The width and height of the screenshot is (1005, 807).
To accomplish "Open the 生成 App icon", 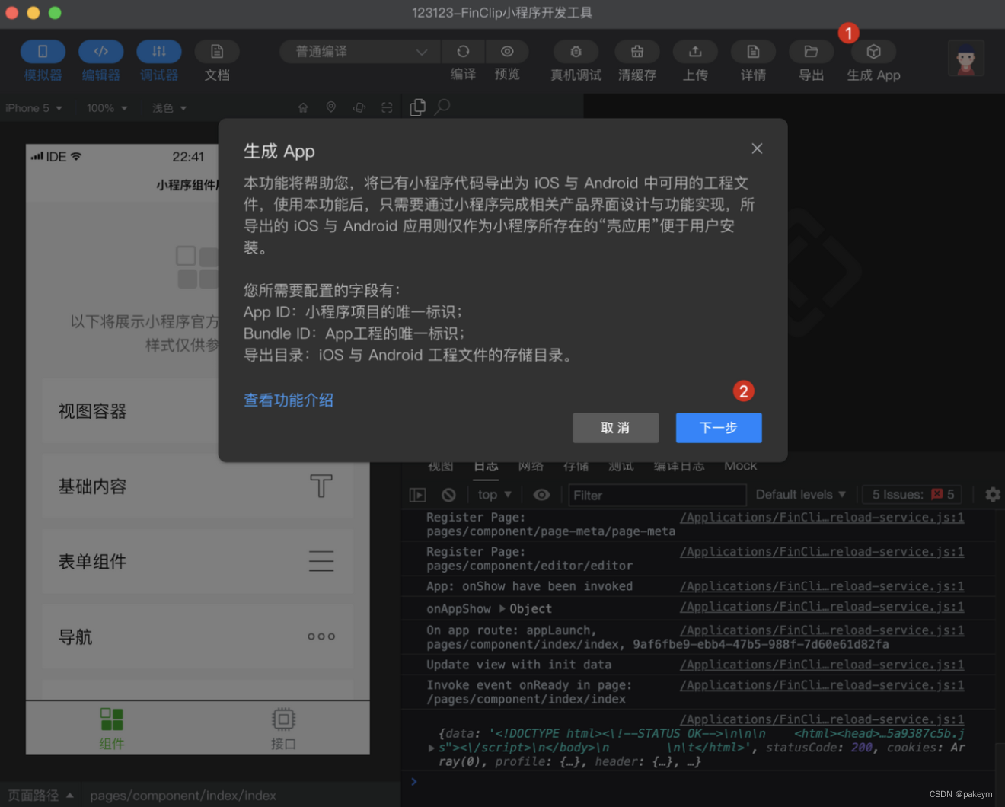I will (873, 51).
